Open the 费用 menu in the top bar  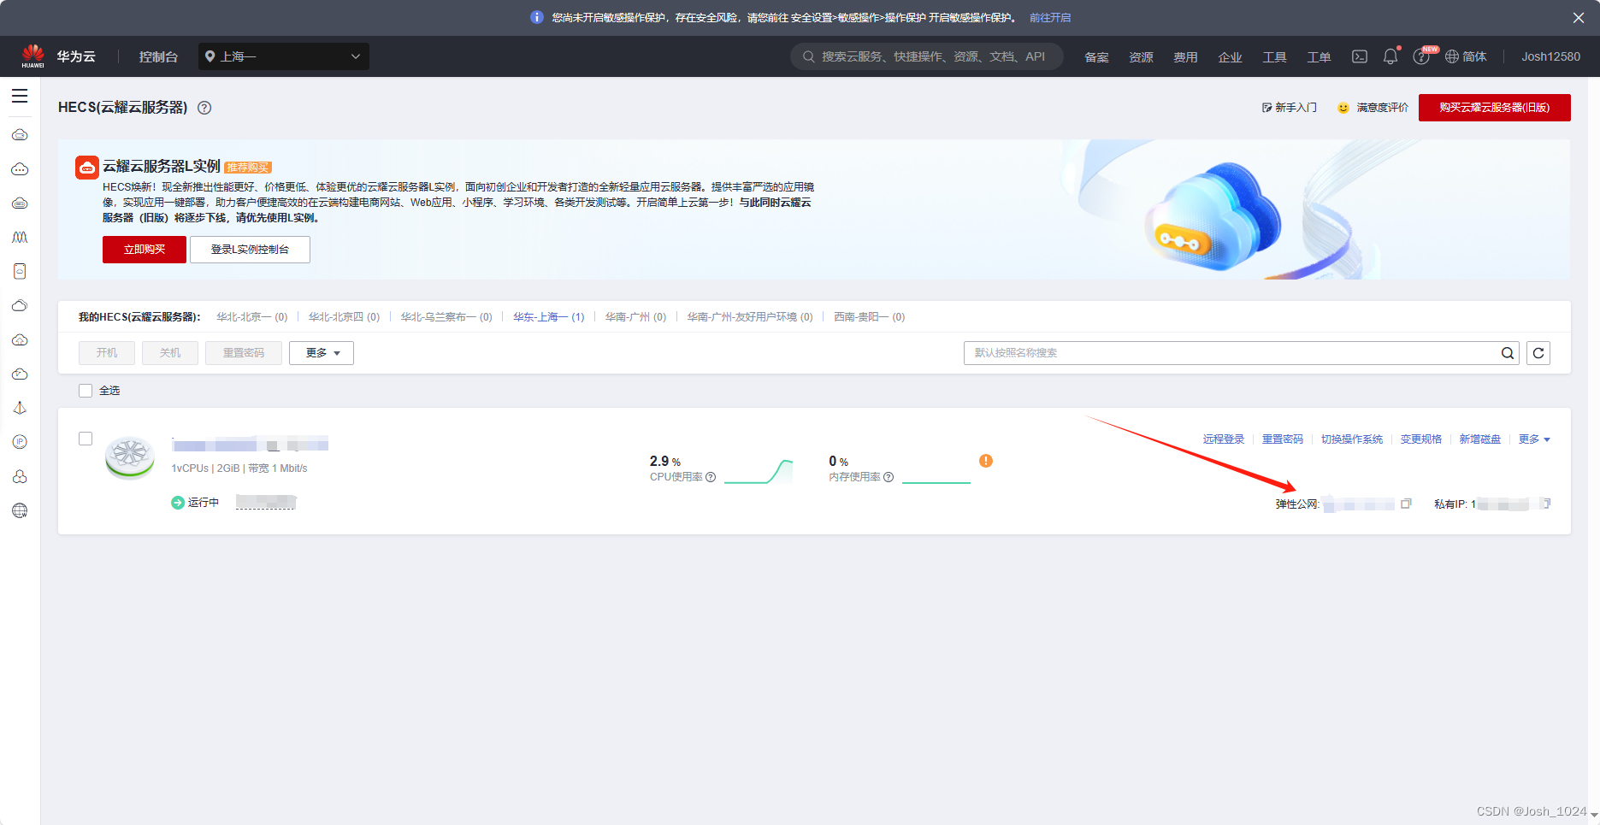pyautogui.click(x=1185, y=57)
